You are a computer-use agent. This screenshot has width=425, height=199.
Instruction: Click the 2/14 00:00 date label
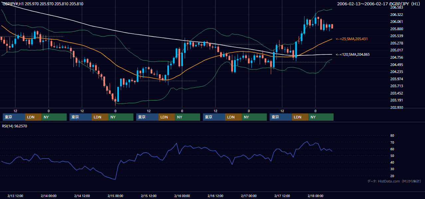[49, 196]
